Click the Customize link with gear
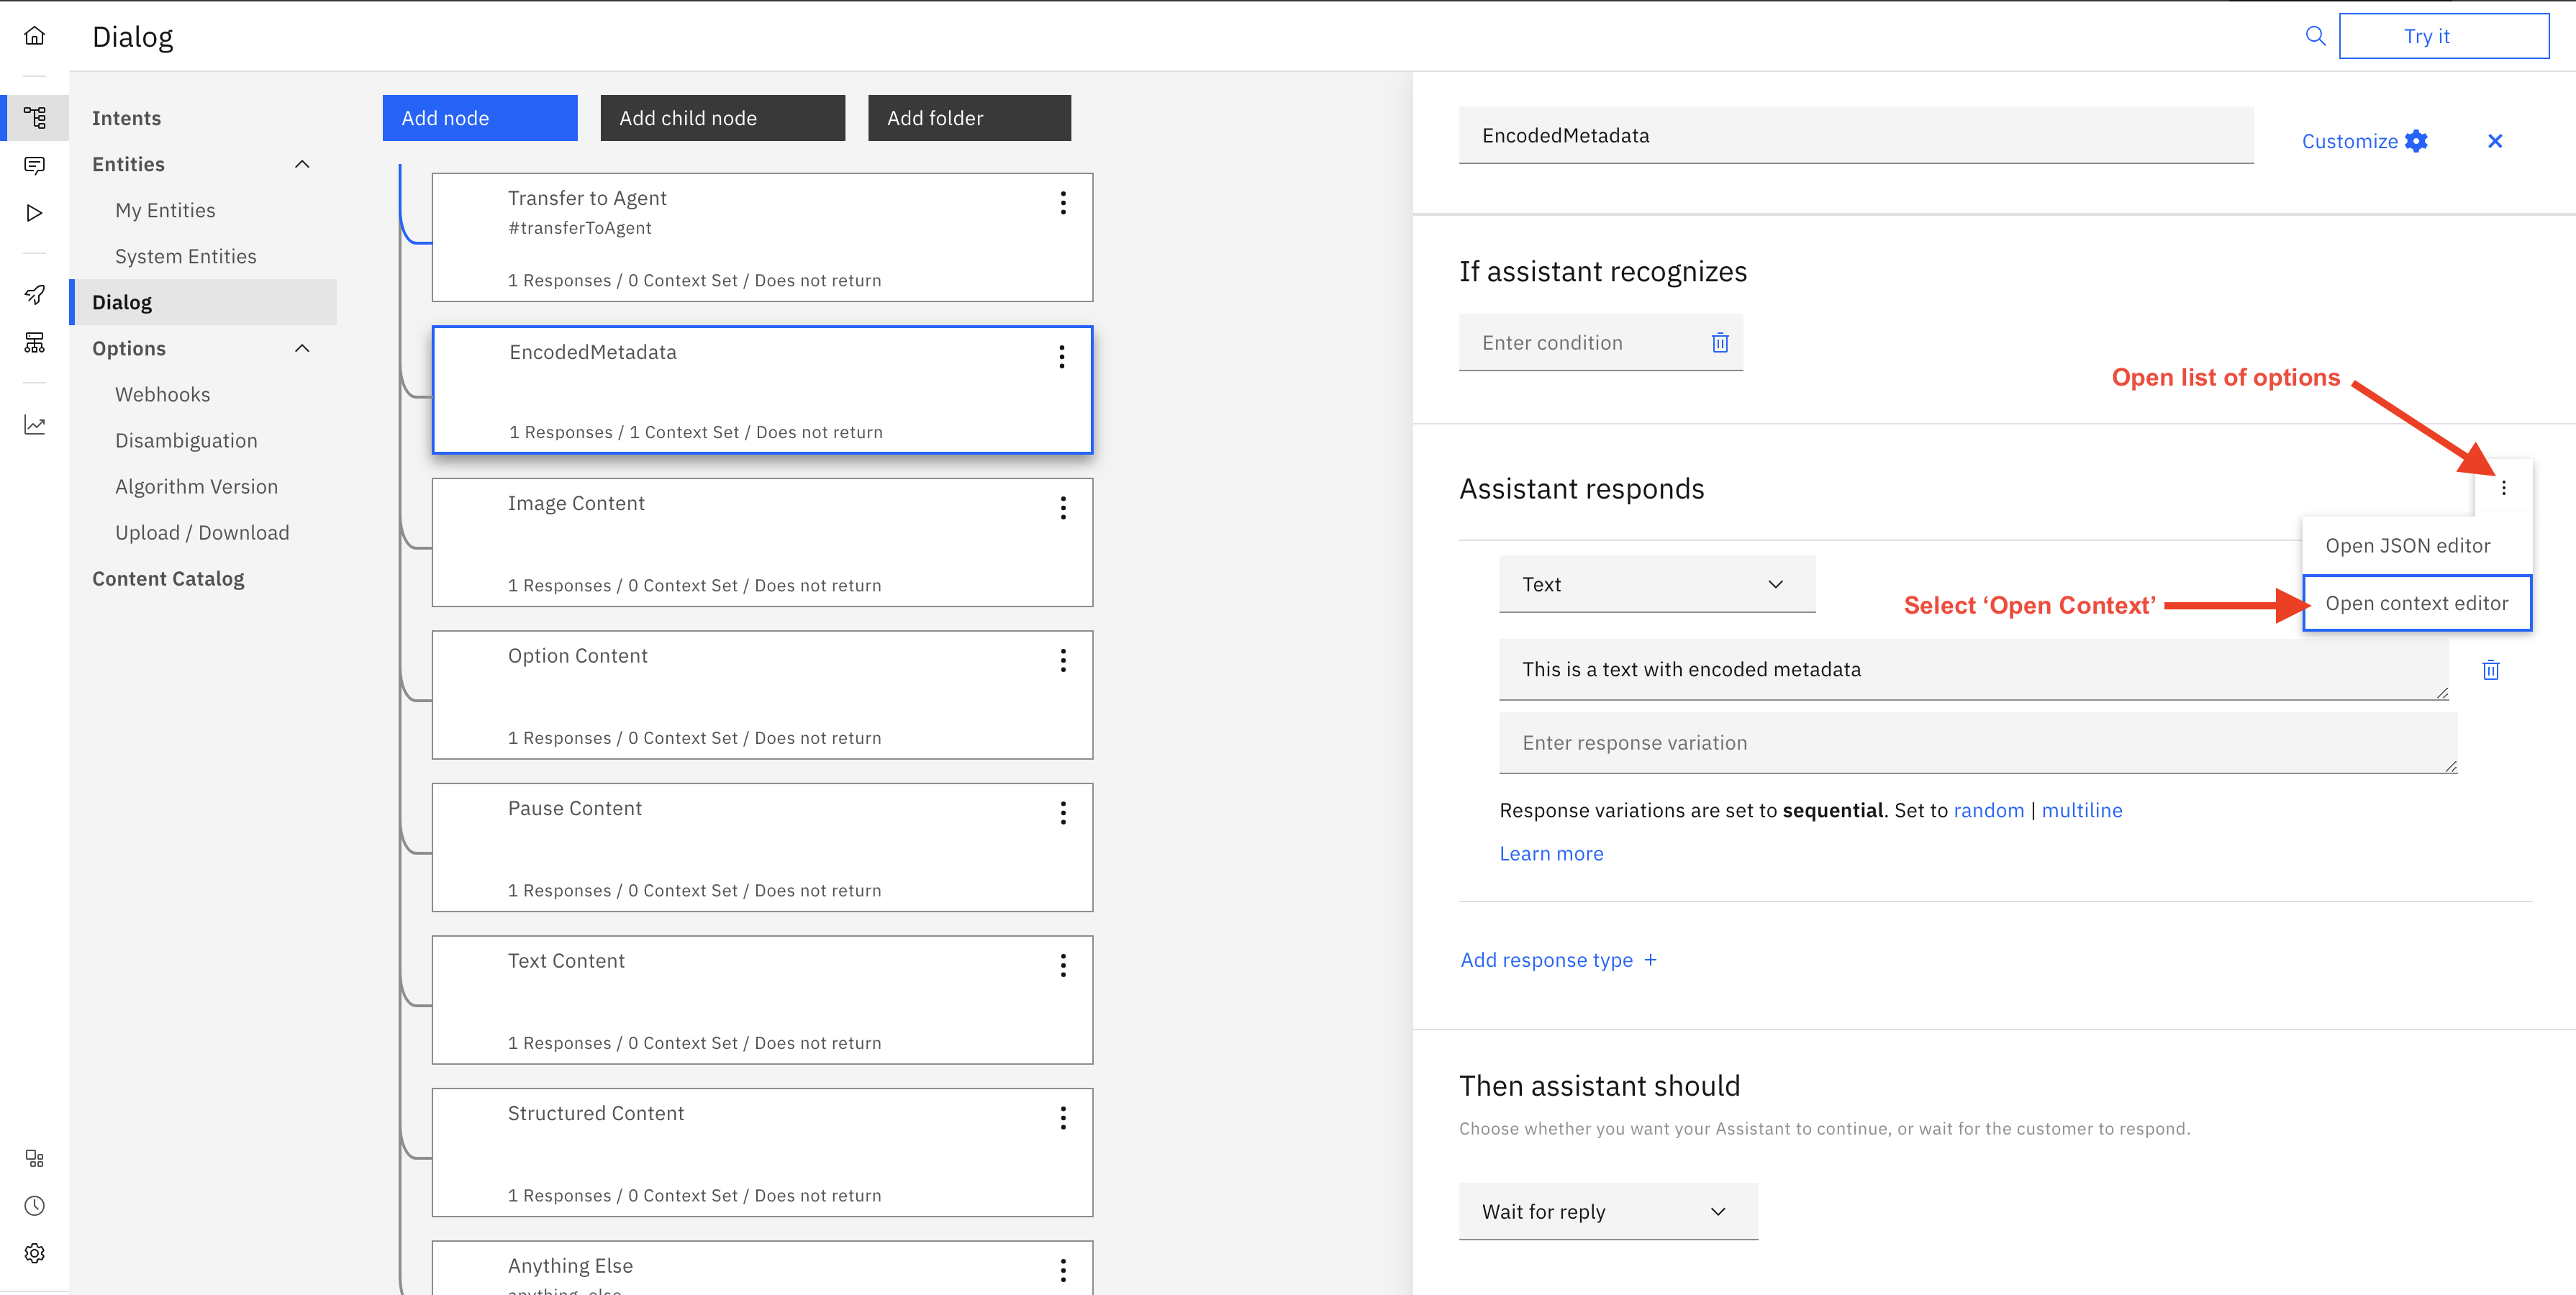Viewport: 2576px width, 1295px height. [x=2364, y=141]
